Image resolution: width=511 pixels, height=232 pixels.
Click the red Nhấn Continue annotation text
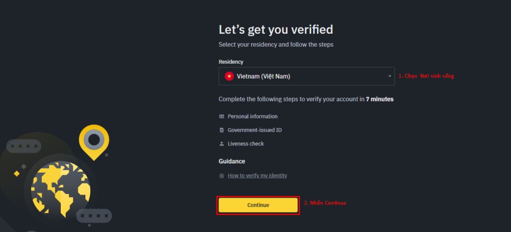click(325, 203)
